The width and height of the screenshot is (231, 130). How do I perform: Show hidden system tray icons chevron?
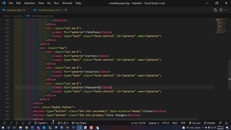click(203, 127)
